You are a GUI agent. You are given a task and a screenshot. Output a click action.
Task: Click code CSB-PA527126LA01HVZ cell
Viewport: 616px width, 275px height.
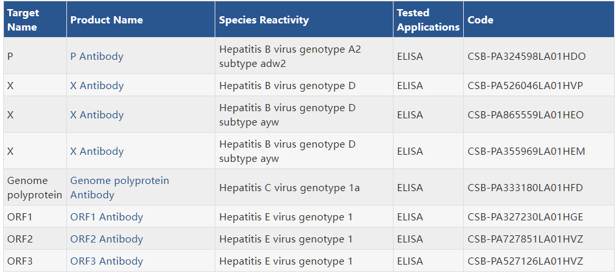coord(539,261)
